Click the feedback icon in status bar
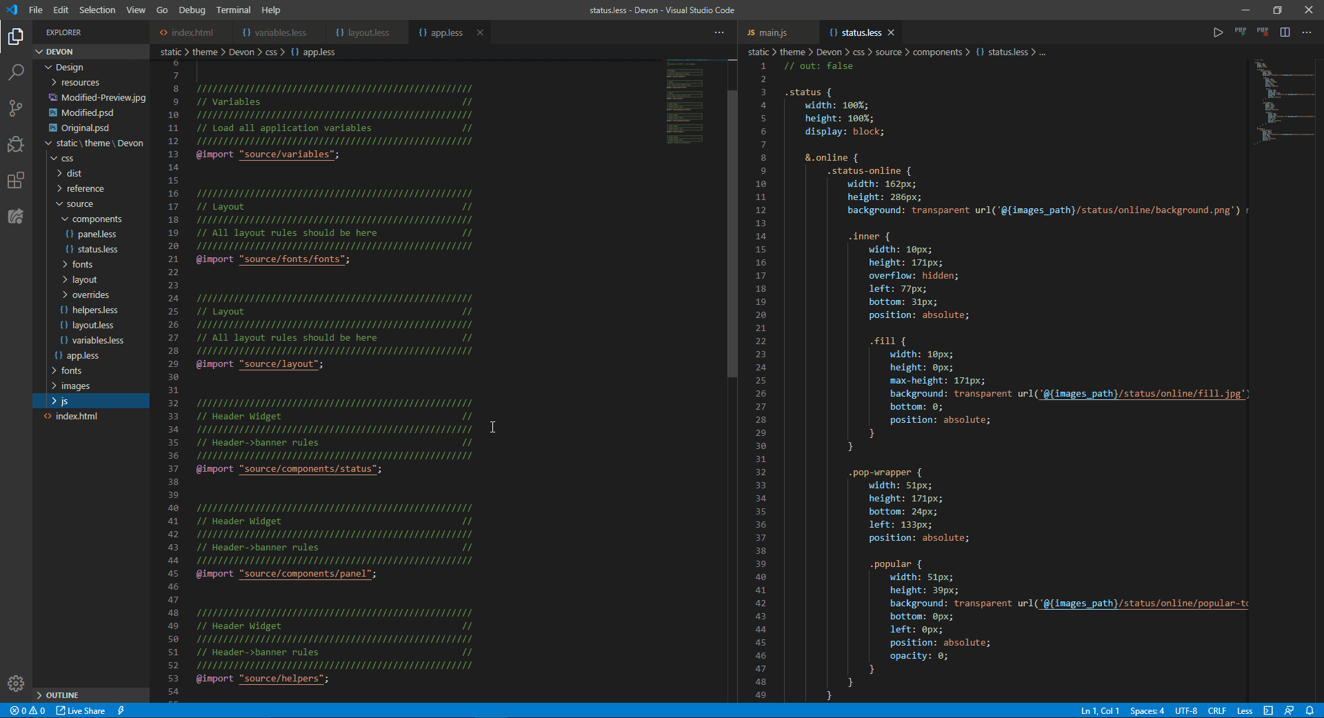Viewport: 1324px width, 718px height. click(x=1289, y=710)
